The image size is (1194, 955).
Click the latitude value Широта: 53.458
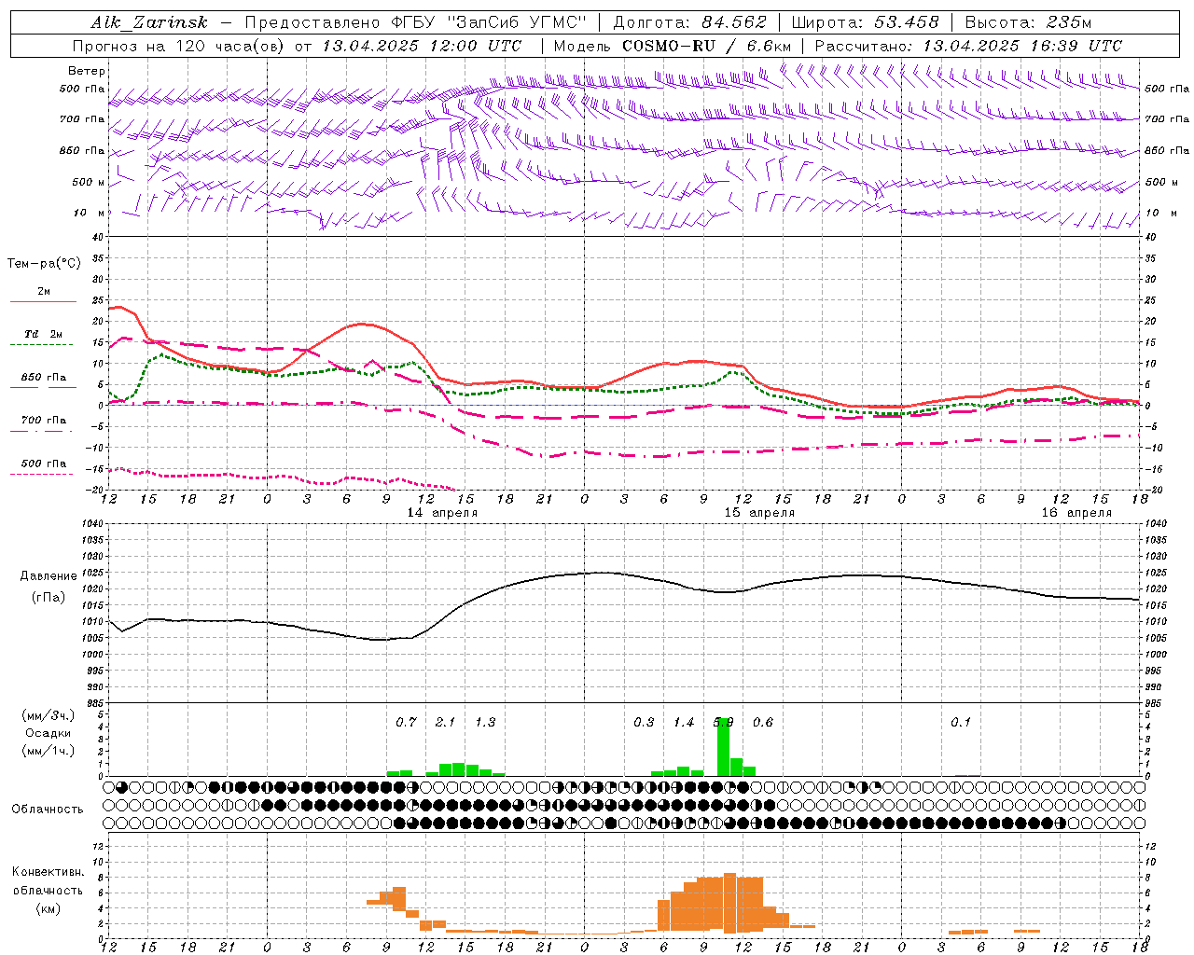[x=865, y=22]
